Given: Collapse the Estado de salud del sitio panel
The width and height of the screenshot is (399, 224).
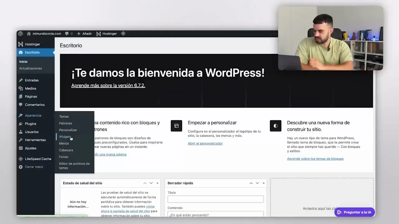Looking at the screenshot, I should [157, 183].
